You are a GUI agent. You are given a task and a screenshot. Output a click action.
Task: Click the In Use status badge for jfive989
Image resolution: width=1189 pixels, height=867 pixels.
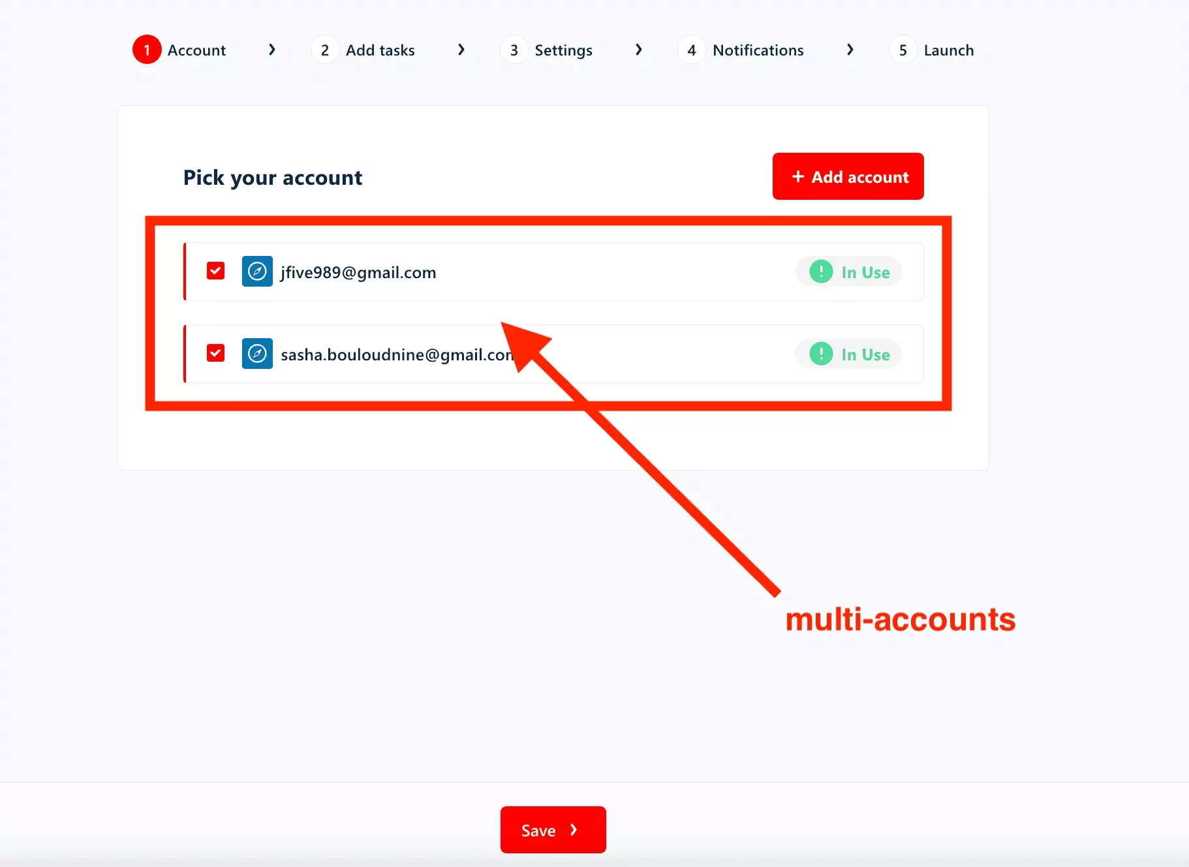pyautogui.click(x=848, y=272)
